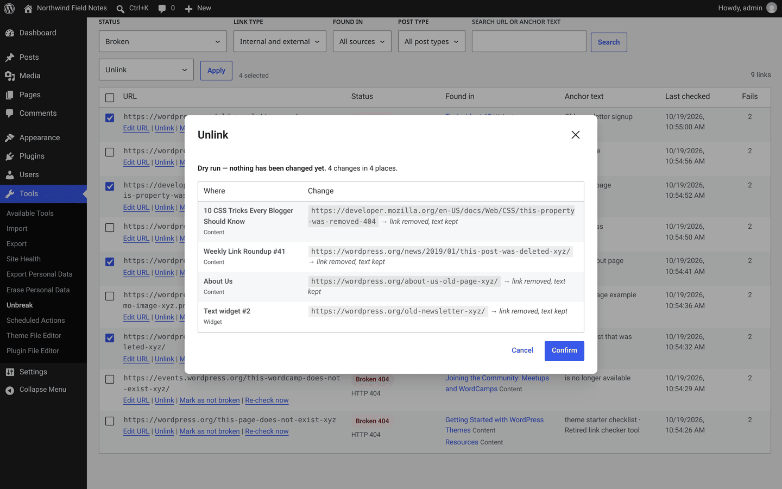Confirm the unlink changes
The height and width of the screenshot is (489, 782).
tap(564, 350)
